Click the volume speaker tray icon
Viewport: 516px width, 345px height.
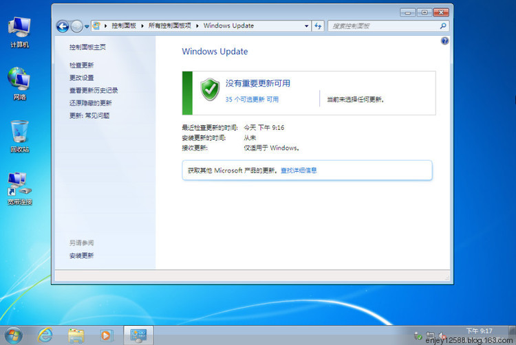(x=442, y=336)
